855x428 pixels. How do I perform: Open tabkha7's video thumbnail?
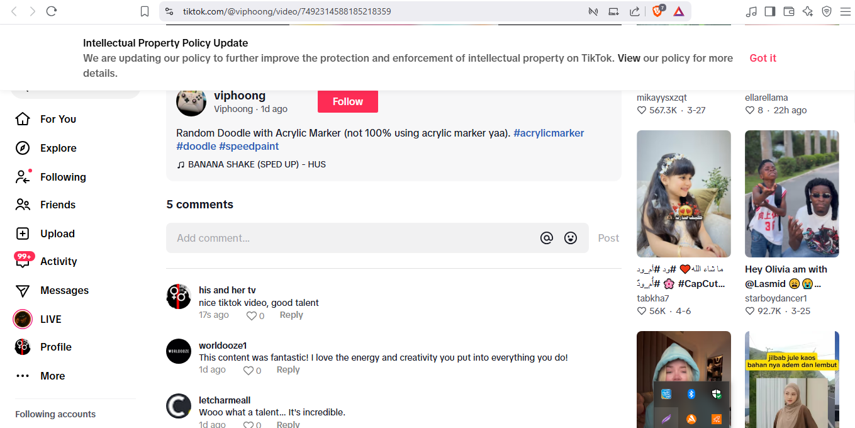684,194
